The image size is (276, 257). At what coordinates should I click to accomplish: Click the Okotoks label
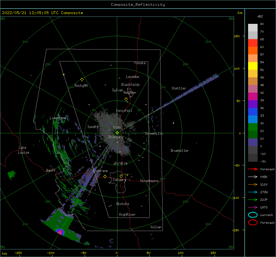pos(123,204)
